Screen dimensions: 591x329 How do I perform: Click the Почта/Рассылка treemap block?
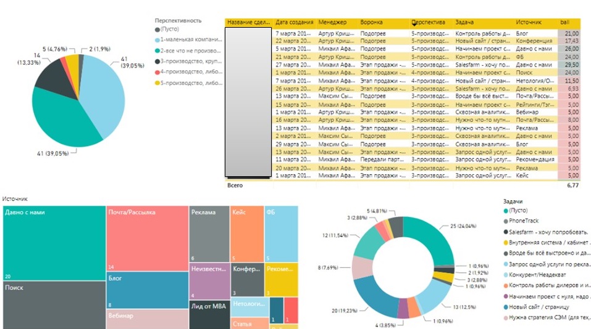[x=147, y=237]
